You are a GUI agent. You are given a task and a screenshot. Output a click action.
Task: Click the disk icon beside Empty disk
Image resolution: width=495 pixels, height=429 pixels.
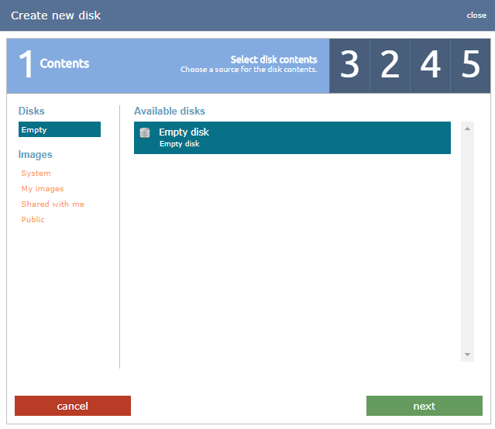pos(145,133)
